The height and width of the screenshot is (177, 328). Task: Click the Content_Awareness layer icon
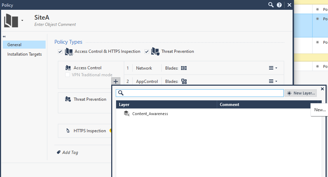(127, 114)
